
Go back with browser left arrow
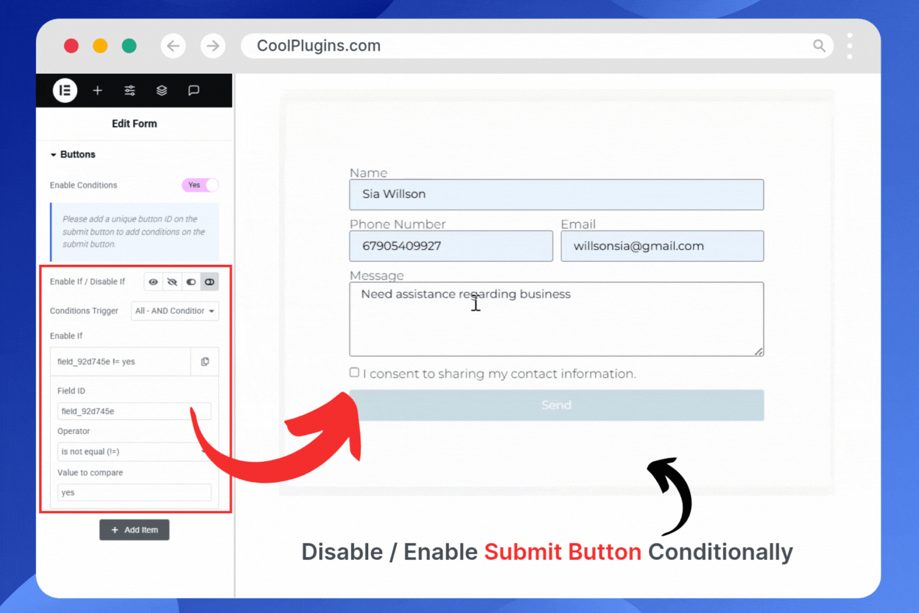(x=173, y=46)
